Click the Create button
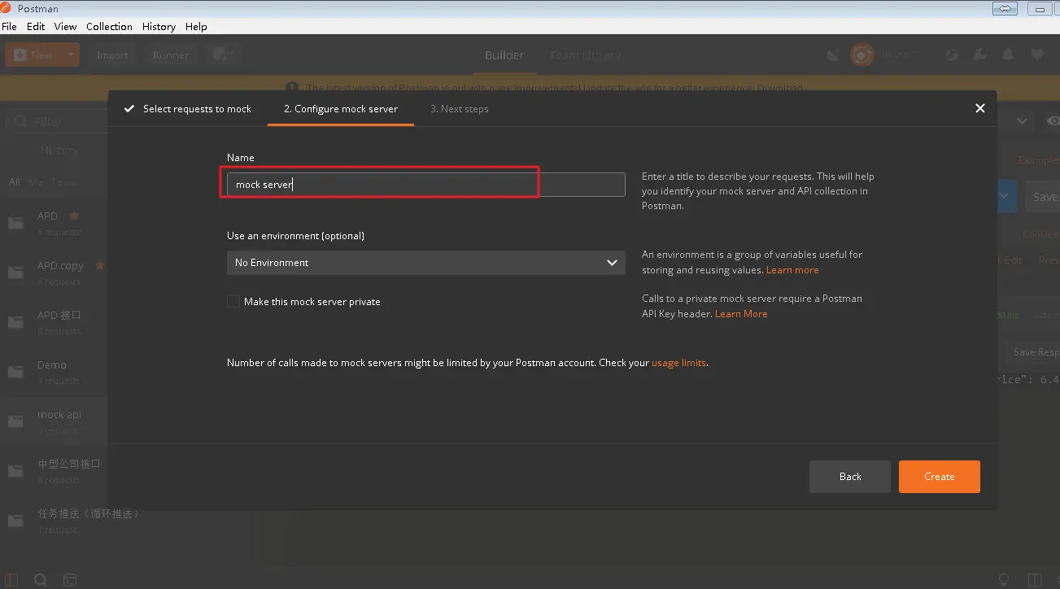This screenshot has height=589, width=1060. pyautogui.click(x=940, y=477)
